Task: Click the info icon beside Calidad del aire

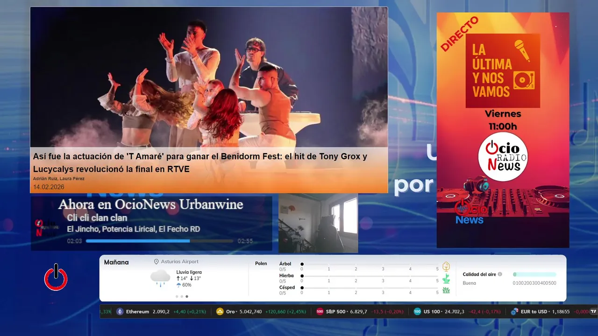Action: (x=500, y=274)
